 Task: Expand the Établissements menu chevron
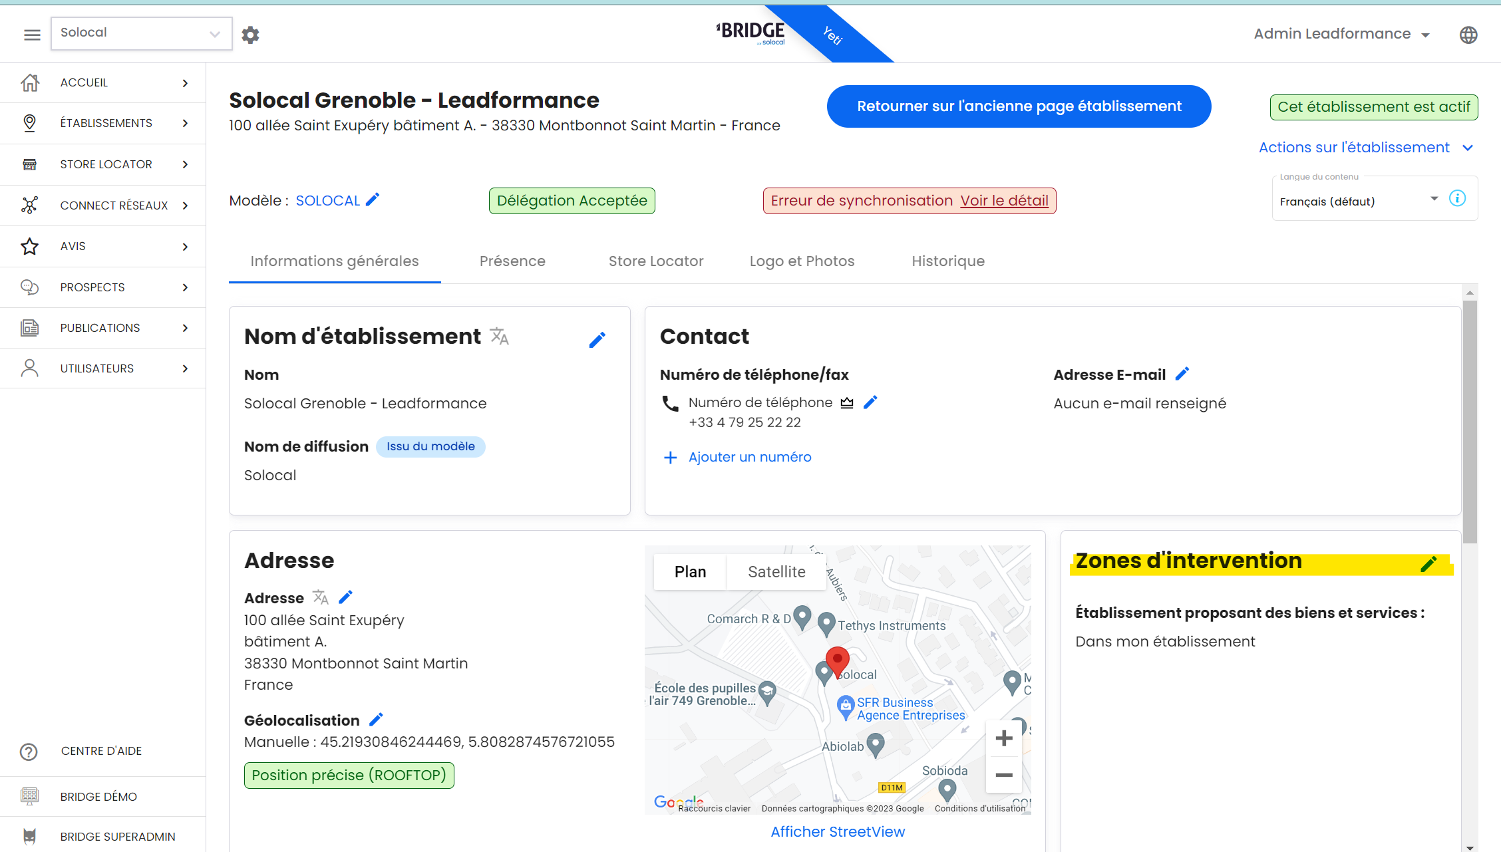tap(186, 124)
